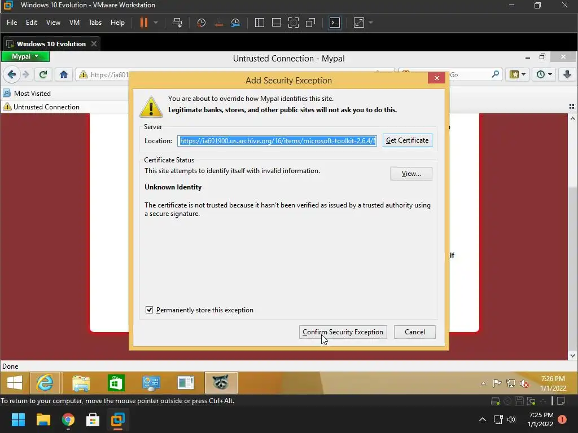Click the Mypal forward arrow button

25,75
